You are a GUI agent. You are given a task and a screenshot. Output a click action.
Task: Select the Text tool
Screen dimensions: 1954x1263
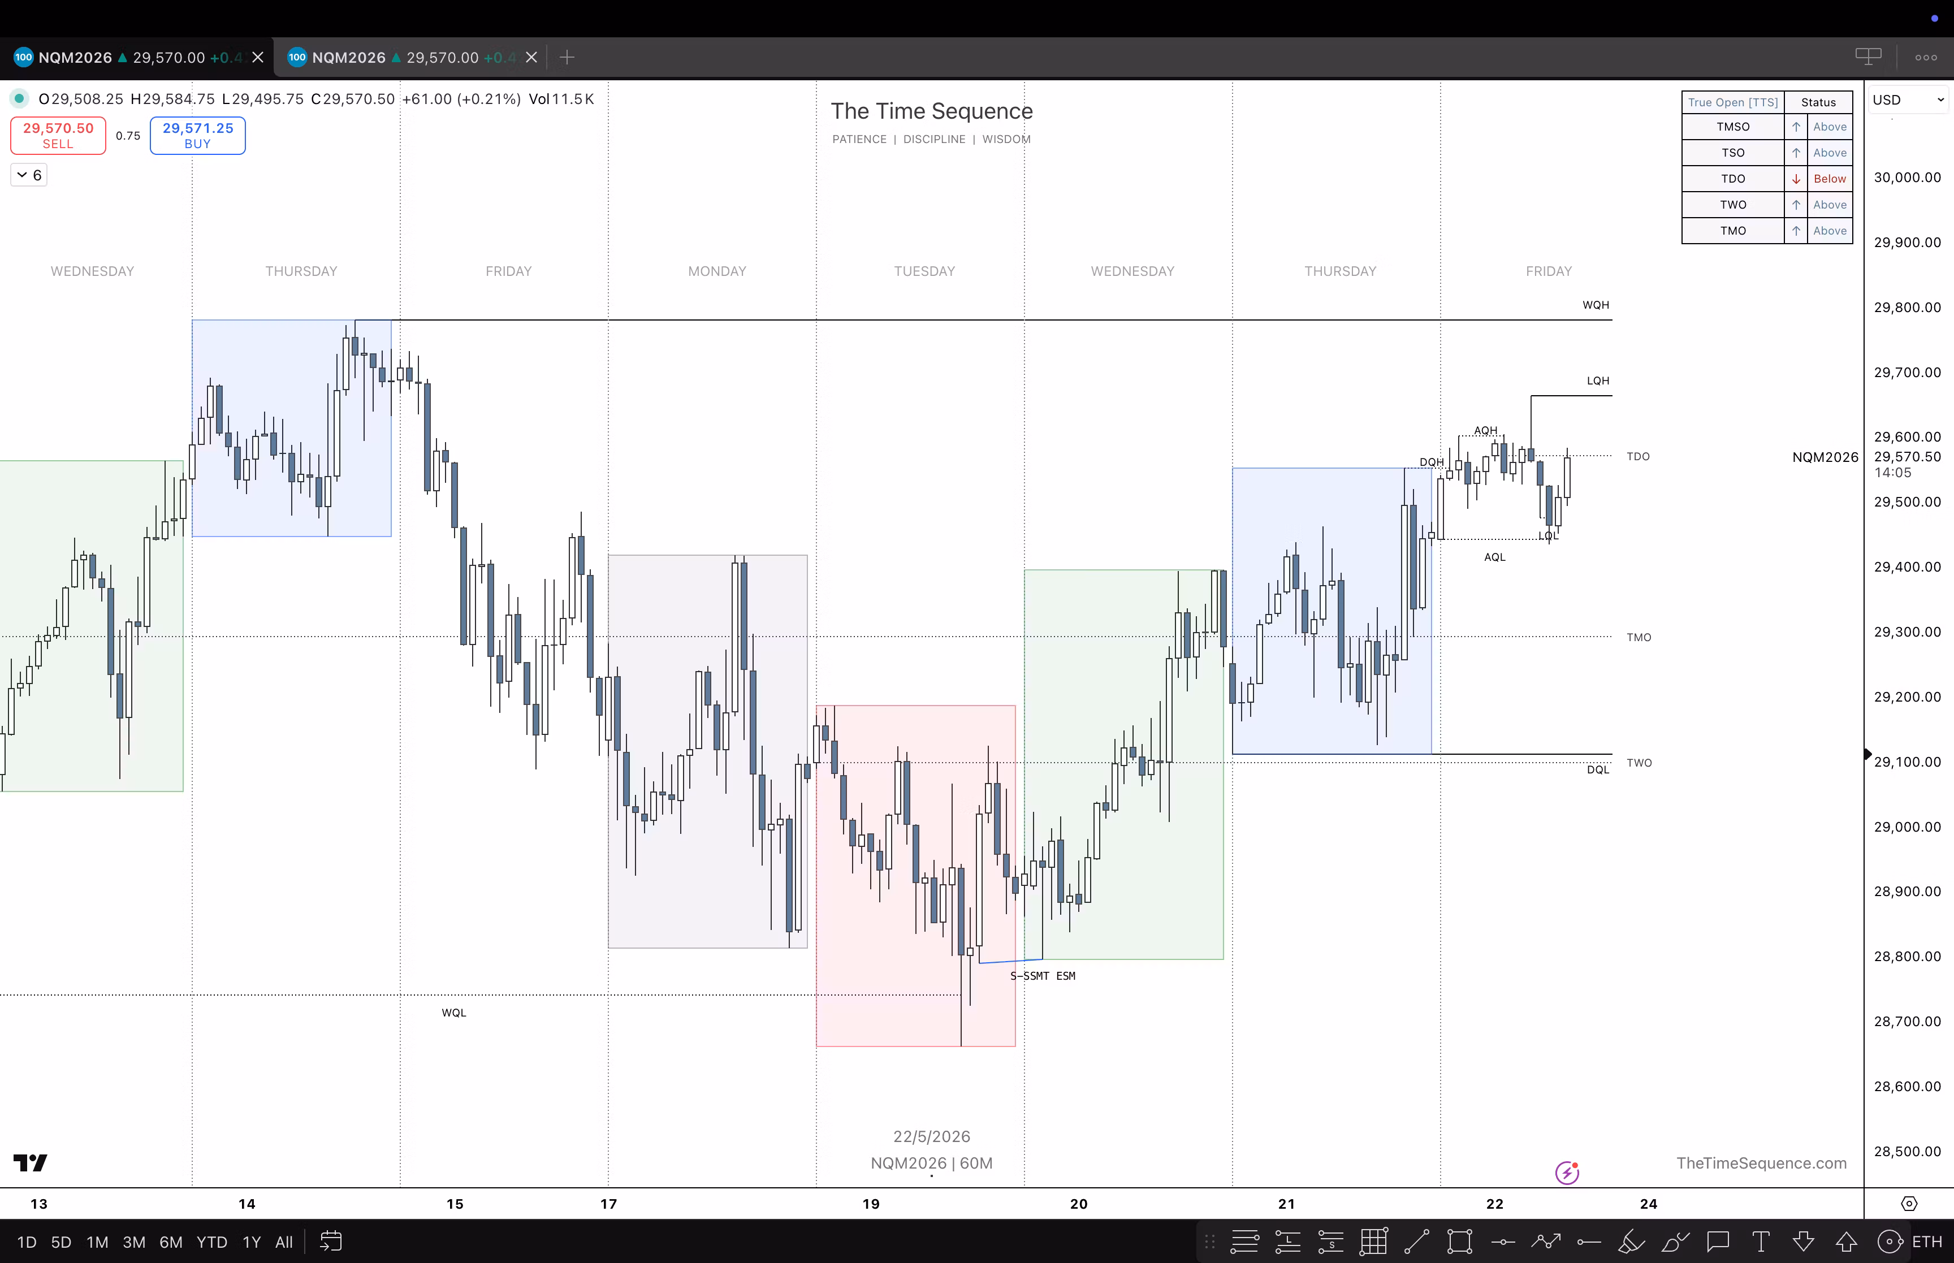1761,1242
